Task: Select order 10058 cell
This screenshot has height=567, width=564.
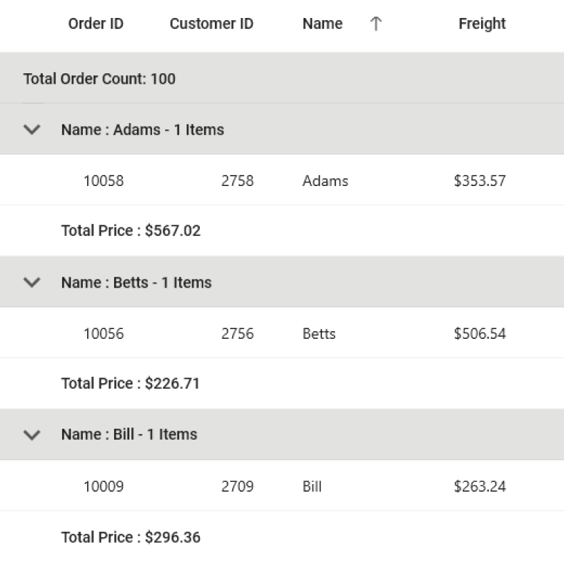Action: tap(104, 181)
